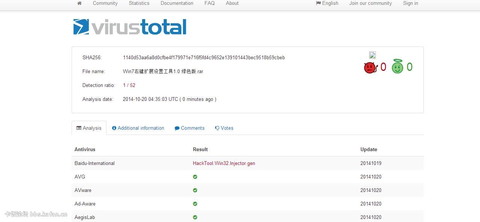Viewport: 480px width, 222px height.
Task: Click the Update column header
Action: [369, 149]
